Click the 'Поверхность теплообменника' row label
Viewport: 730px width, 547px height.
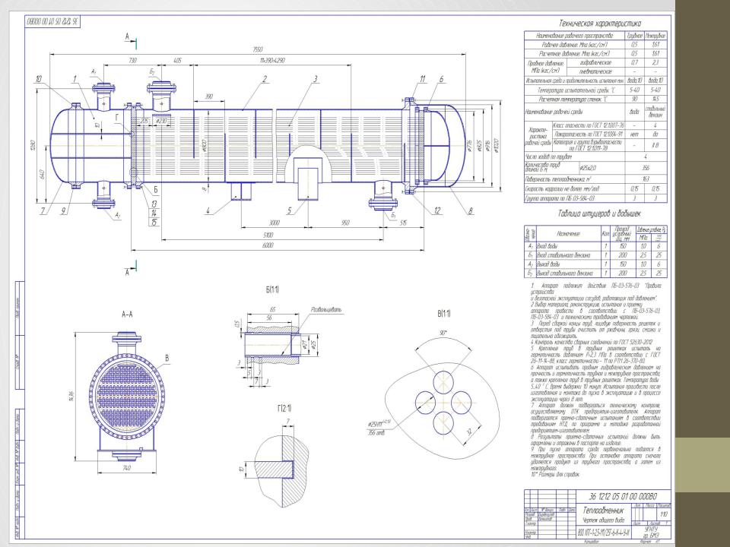coord(558,179)
